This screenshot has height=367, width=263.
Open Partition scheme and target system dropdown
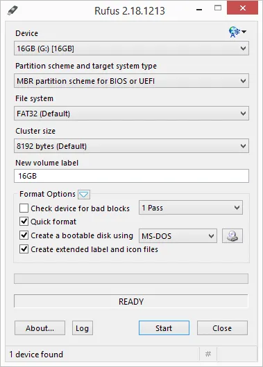131,81
